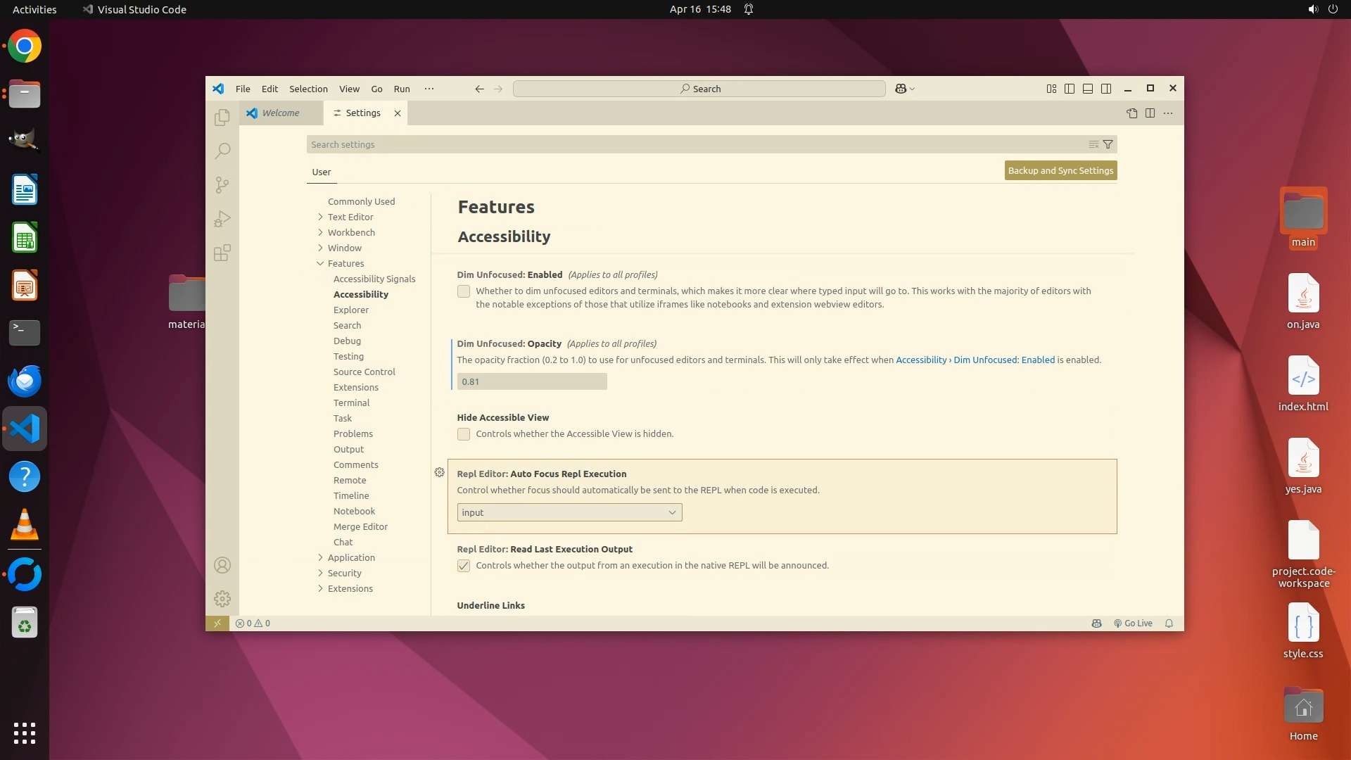1351x760 pixels.
Task: Switch to the Welcome tab
Action: [281, 113]
